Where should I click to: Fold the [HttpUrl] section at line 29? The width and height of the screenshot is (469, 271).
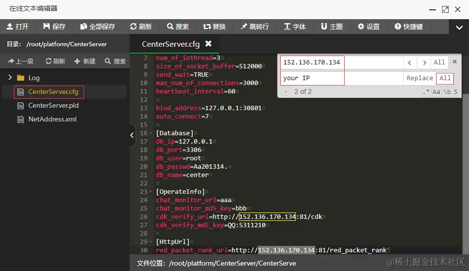click(151, 242)
